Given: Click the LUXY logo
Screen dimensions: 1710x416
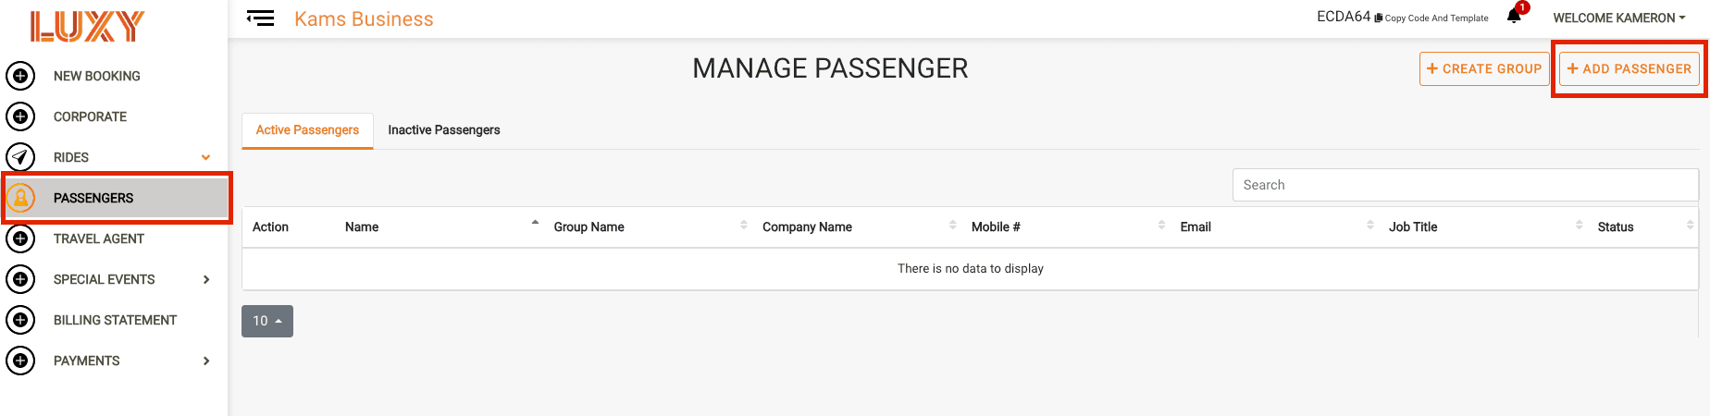Looking at the screenshot, I should (x=87, y=27).
